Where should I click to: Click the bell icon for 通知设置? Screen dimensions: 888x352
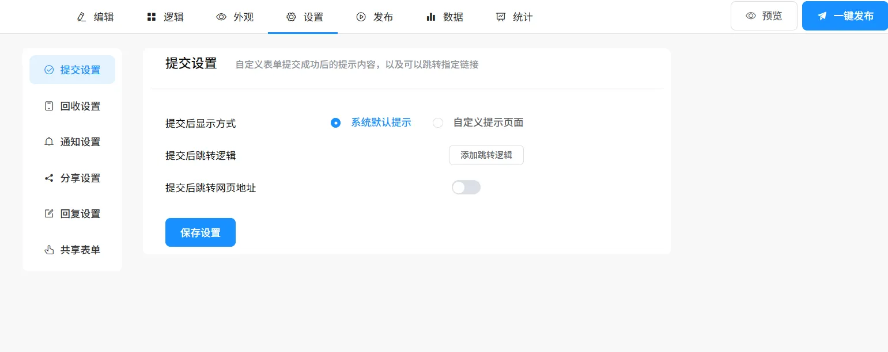[x=49, y=142]
